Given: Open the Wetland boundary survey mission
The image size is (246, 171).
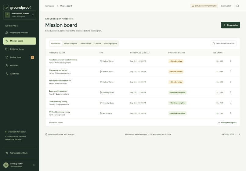Looking at the screenshot, I should tap(59, 112).
